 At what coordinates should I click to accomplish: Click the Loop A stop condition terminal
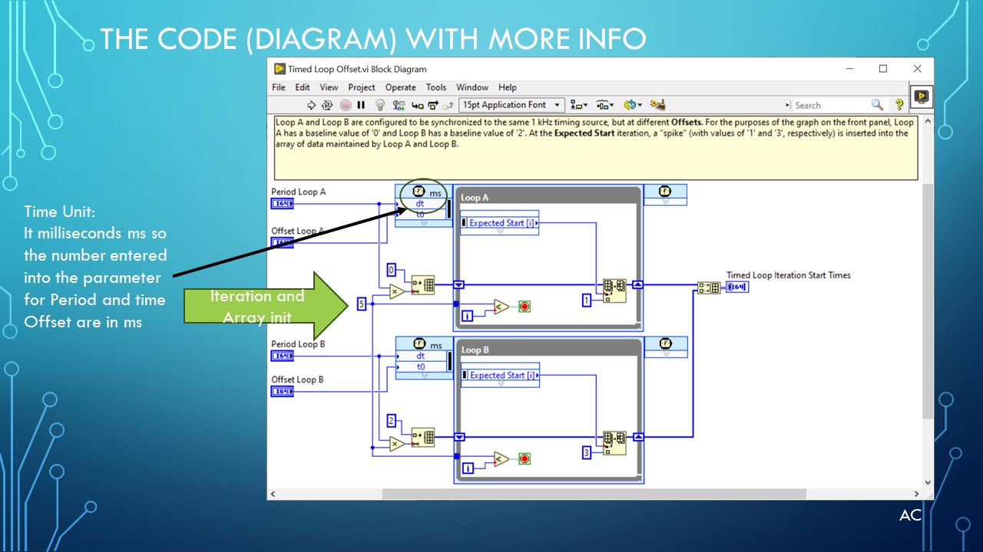point(525,307)
